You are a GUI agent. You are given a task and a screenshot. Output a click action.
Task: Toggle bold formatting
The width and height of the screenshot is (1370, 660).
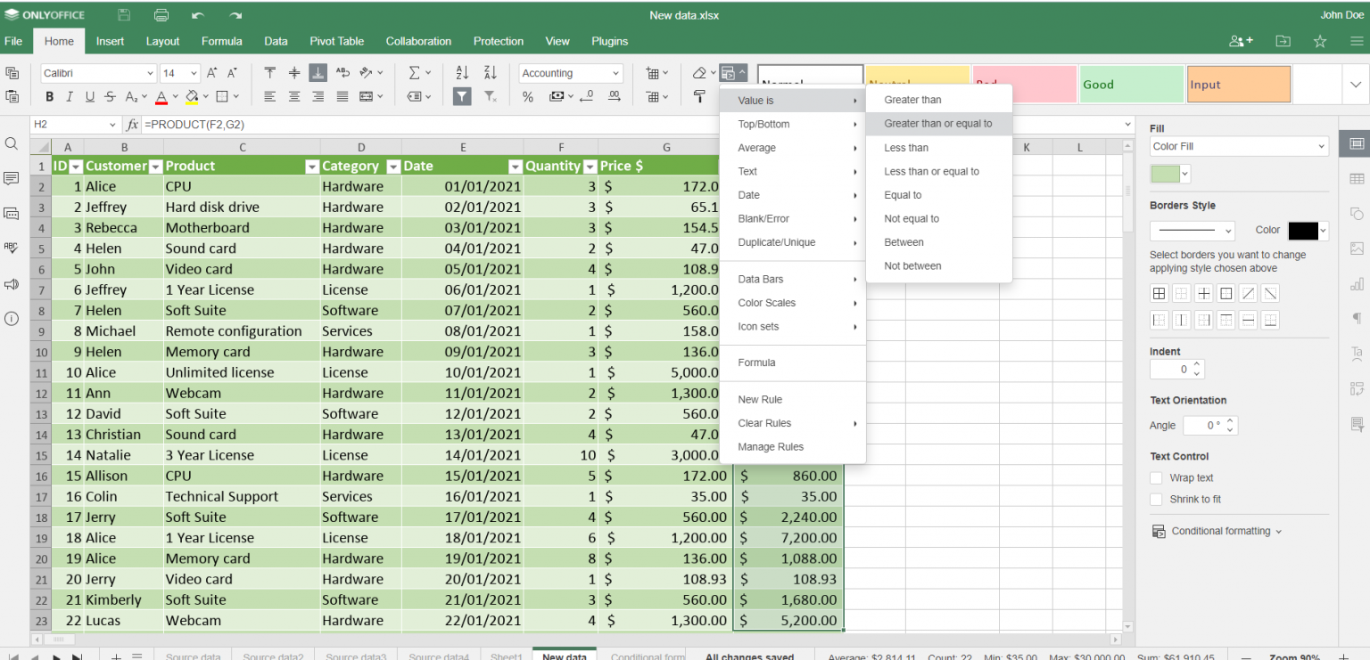pyautogui.click(x=49, y=96)
